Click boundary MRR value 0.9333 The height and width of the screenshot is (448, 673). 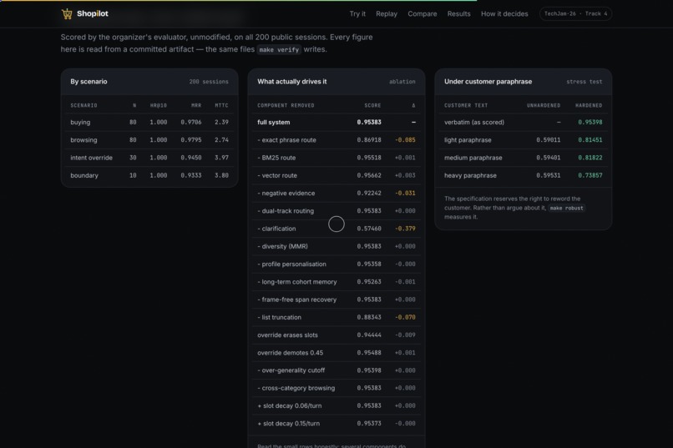(x=191, y=175)
